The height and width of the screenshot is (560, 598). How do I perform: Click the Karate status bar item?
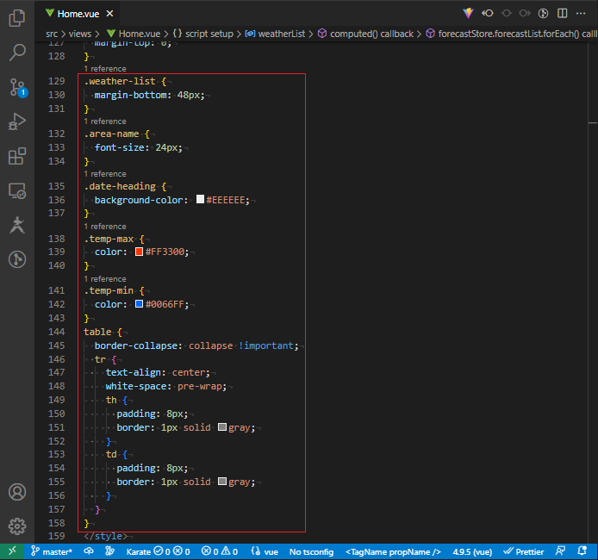[158, 551]
